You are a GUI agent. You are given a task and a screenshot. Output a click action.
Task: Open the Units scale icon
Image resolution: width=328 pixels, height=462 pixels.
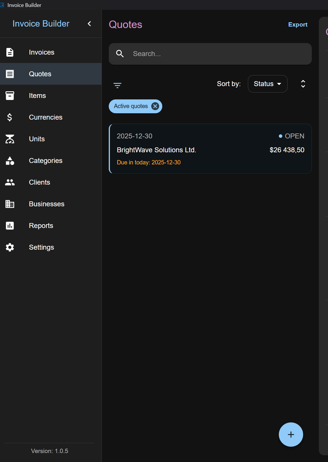point(10,139)
